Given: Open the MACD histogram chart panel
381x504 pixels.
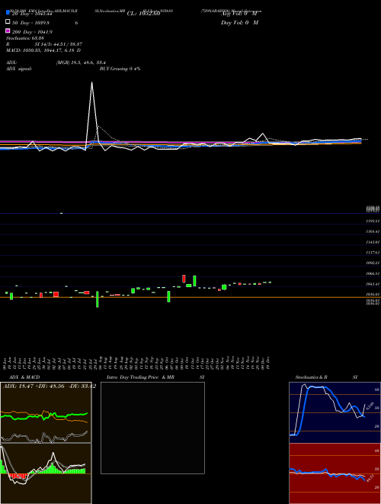Looking at the screenshot, I should pos(46,473).
